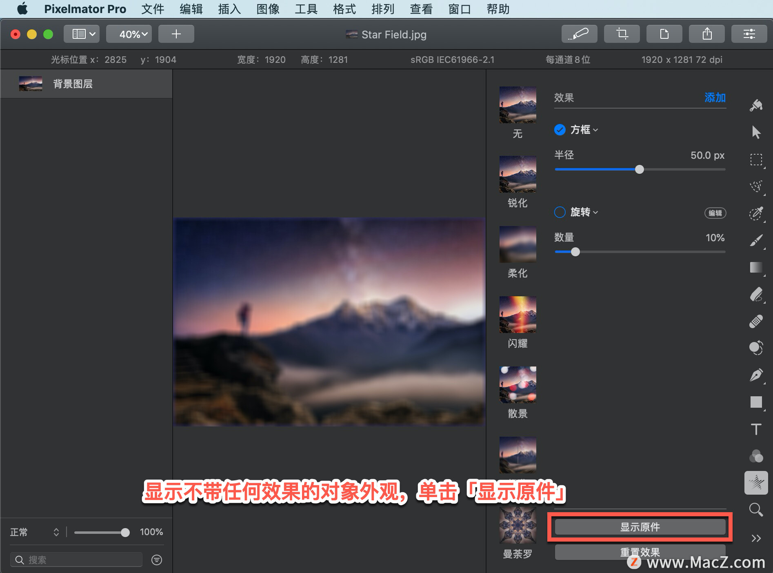Viewport: 773px width, 573px height.
Task: Select the 闪耀 effect preset thumbnail
Action: [x=518, y=315]
